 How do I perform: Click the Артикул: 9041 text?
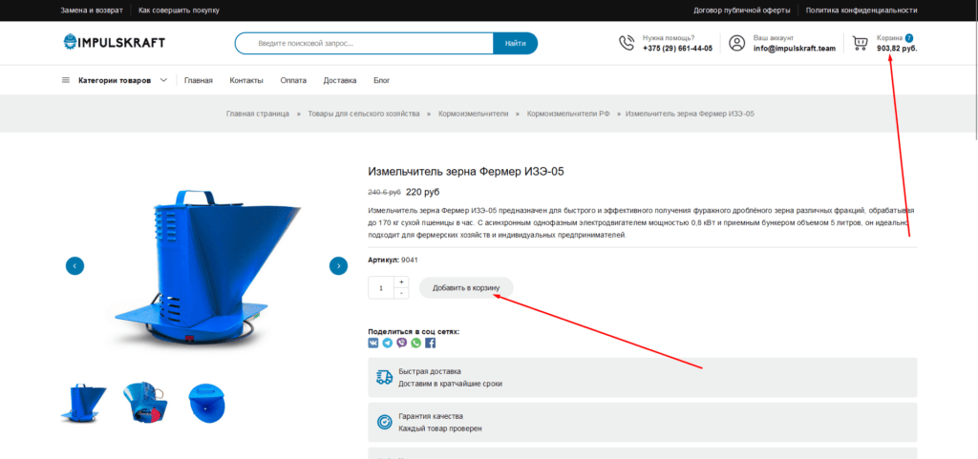[393, 260]
